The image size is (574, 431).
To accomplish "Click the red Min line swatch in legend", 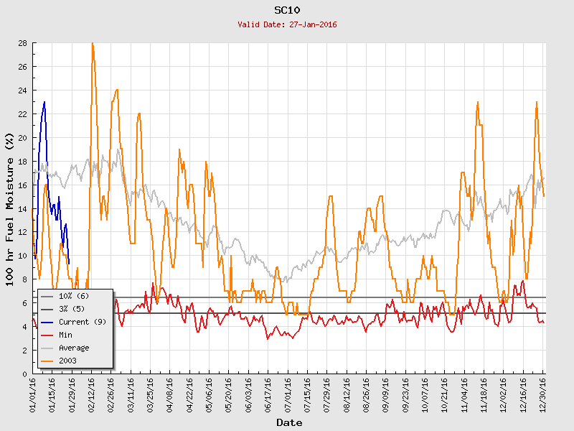I will 47,335.
